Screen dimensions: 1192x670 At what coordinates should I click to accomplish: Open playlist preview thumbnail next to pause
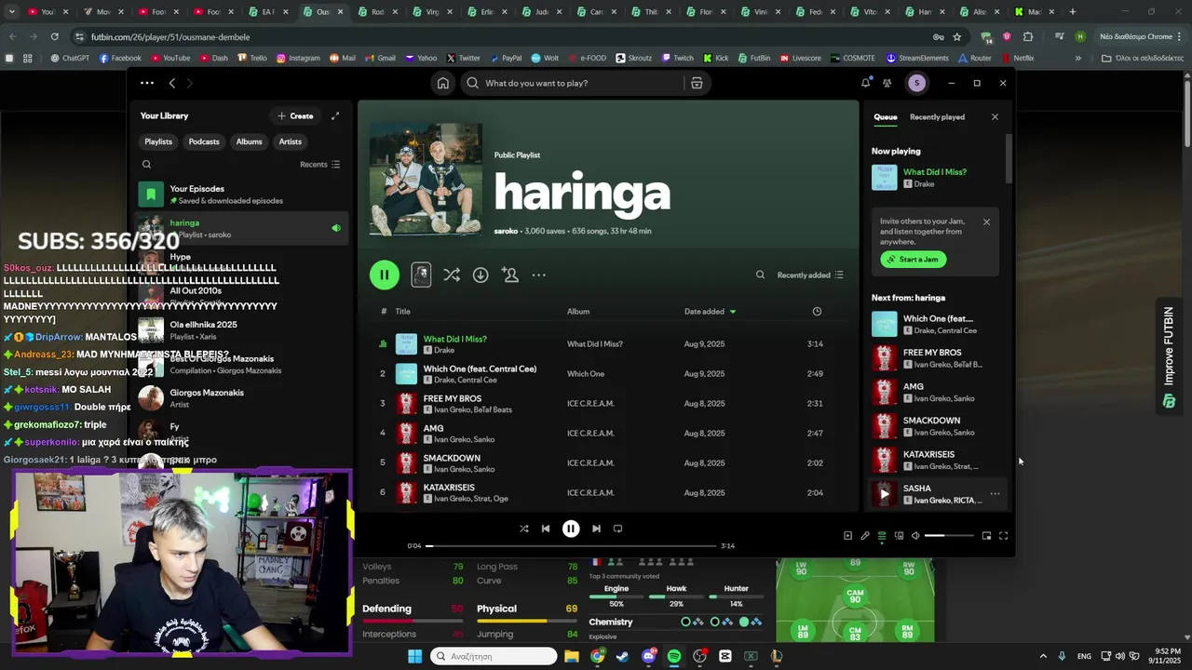[x=421, y=275]
